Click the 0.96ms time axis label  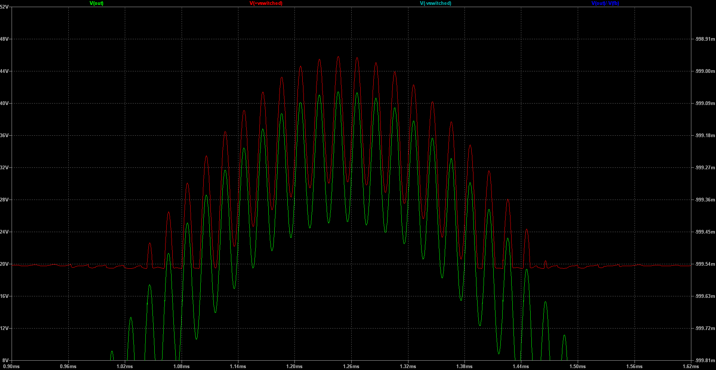coord(68,366)
